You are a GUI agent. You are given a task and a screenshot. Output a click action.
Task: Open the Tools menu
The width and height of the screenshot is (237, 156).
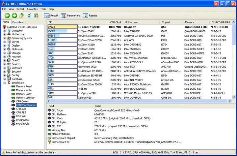[43, 9]
